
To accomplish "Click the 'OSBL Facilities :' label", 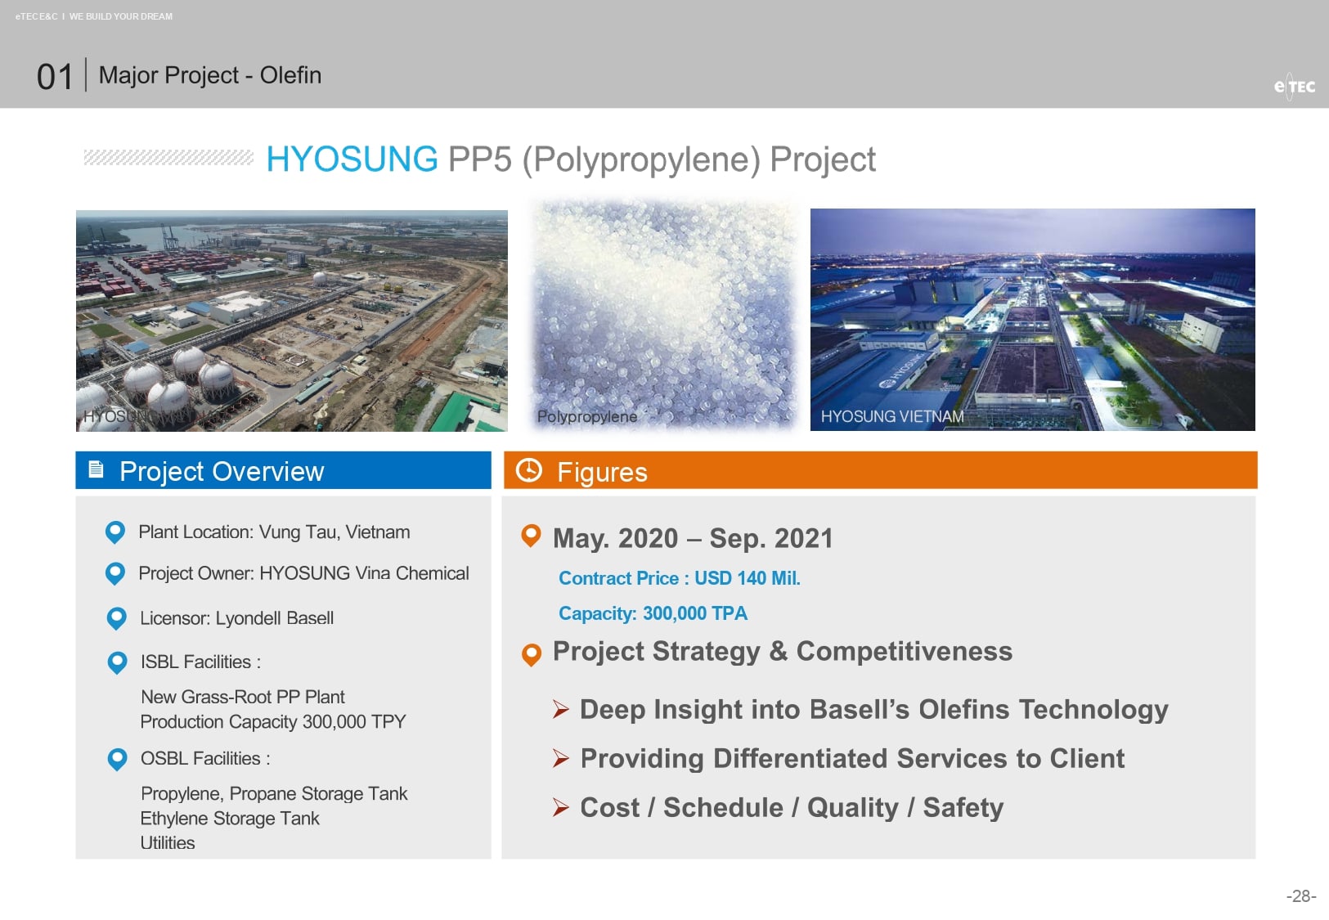I will pyautogui.click(x=205, y=758).
